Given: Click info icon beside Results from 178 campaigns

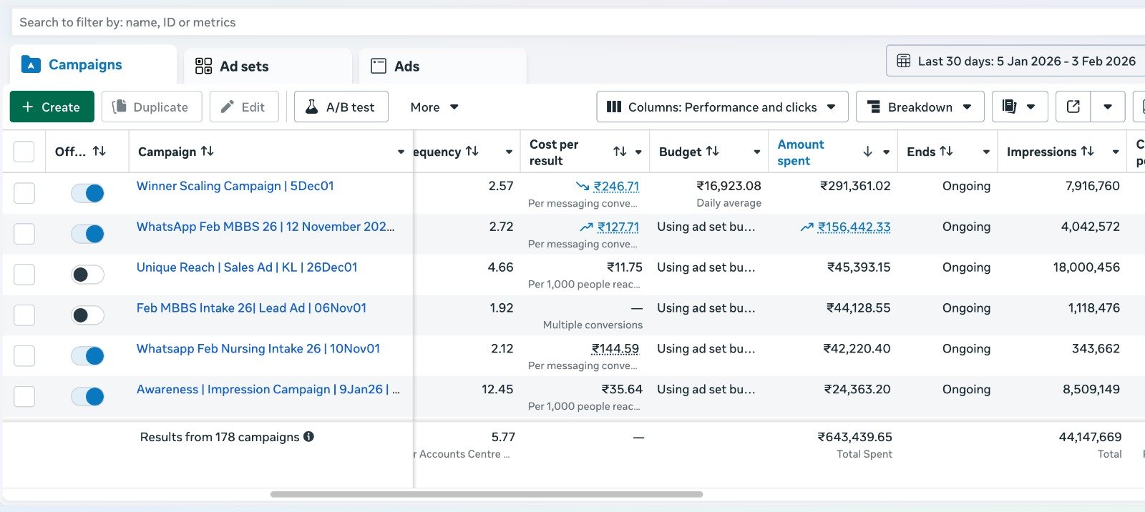Looking at the screenshot, I should pos(308,436).
